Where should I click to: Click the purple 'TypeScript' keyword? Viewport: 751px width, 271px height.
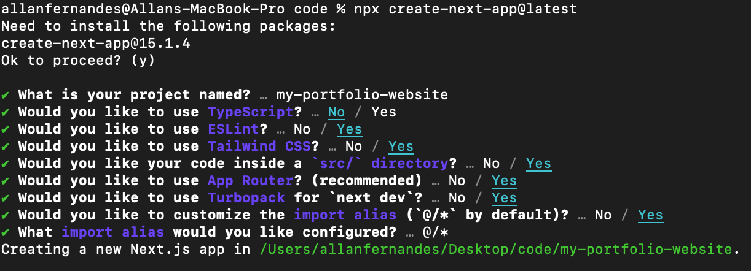click(x=251, y=112)
